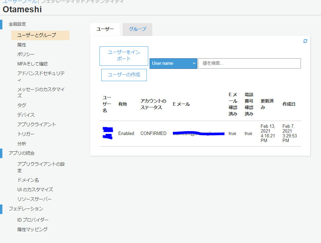Open アドバンスドセキュリティ settings
Viewport: 321px width, 243px height.
tap(41, 77)
